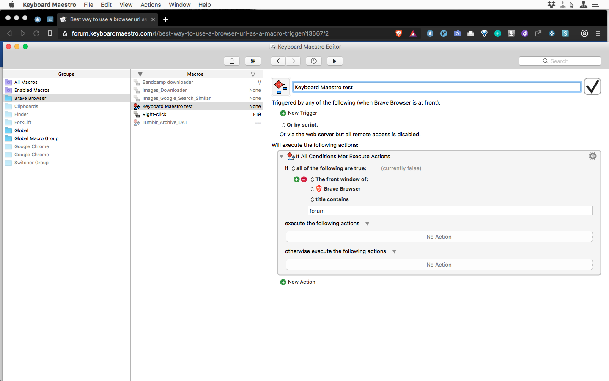Image resolution: width=609 pixels, height=381 pixels.
Task: Open the View menu
Action: tap(126, 5)
